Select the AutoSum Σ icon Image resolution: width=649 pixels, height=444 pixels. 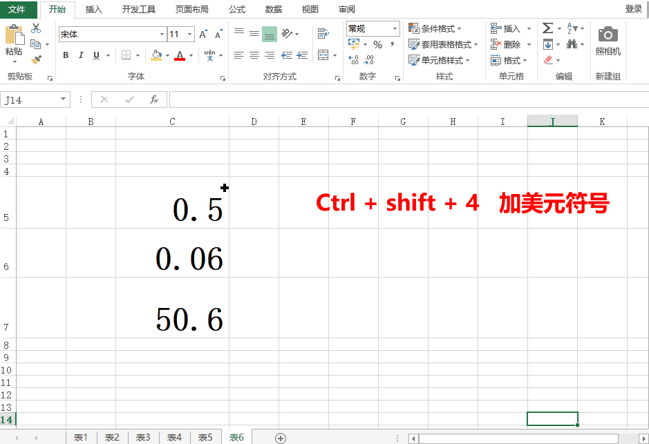point(548,28)
